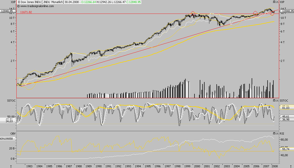Click the year 1994 on the time axis
This screenshot has height=168, width=294.
tap(138, 166)
